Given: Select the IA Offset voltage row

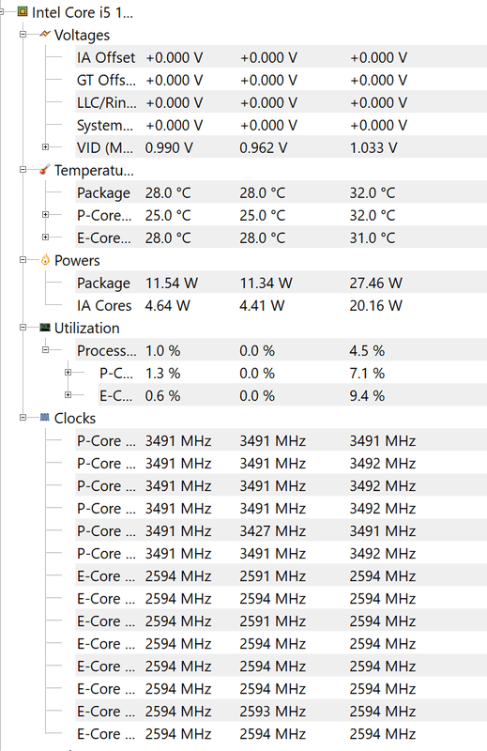Looking at the screenshot, I should [282, 57].
